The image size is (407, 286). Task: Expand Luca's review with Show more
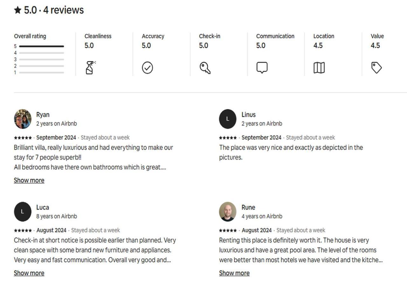click(29, 273)
